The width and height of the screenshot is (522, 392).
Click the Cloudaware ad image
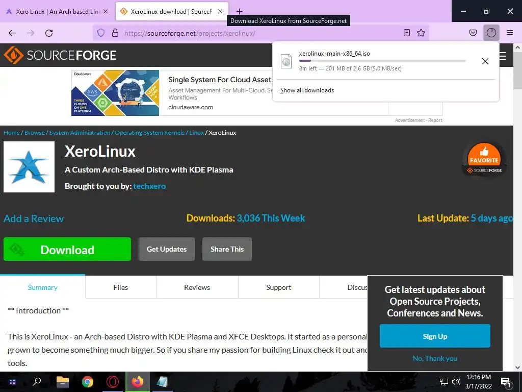[115, 93]
